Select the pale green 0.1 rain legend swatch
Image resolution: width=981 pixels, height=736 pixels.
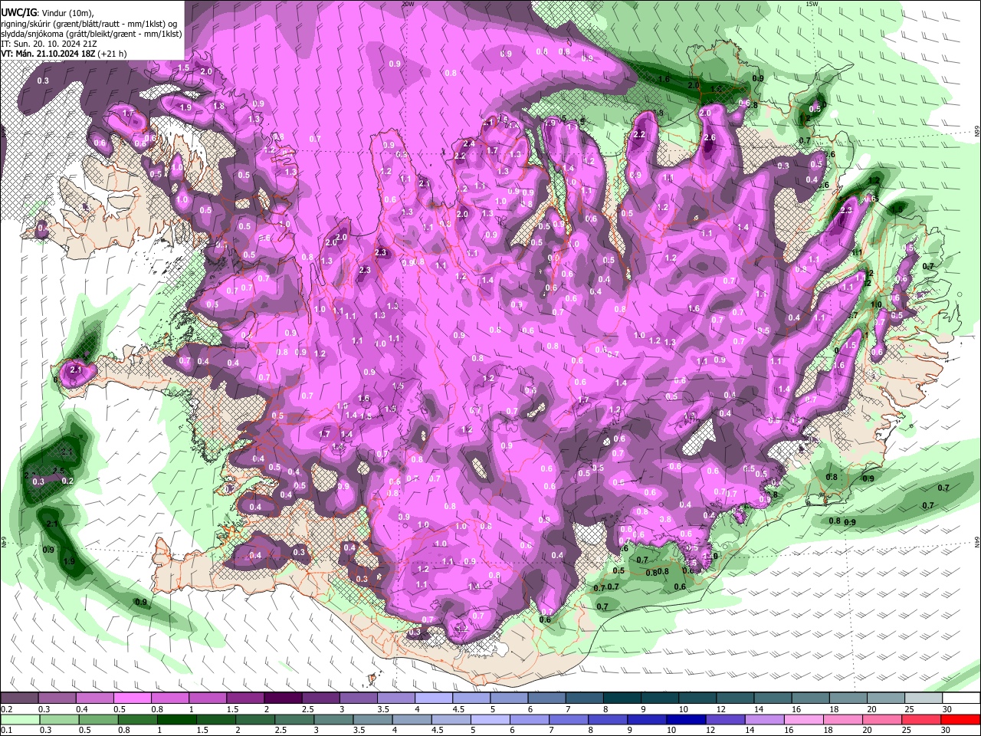click(19, 720)
